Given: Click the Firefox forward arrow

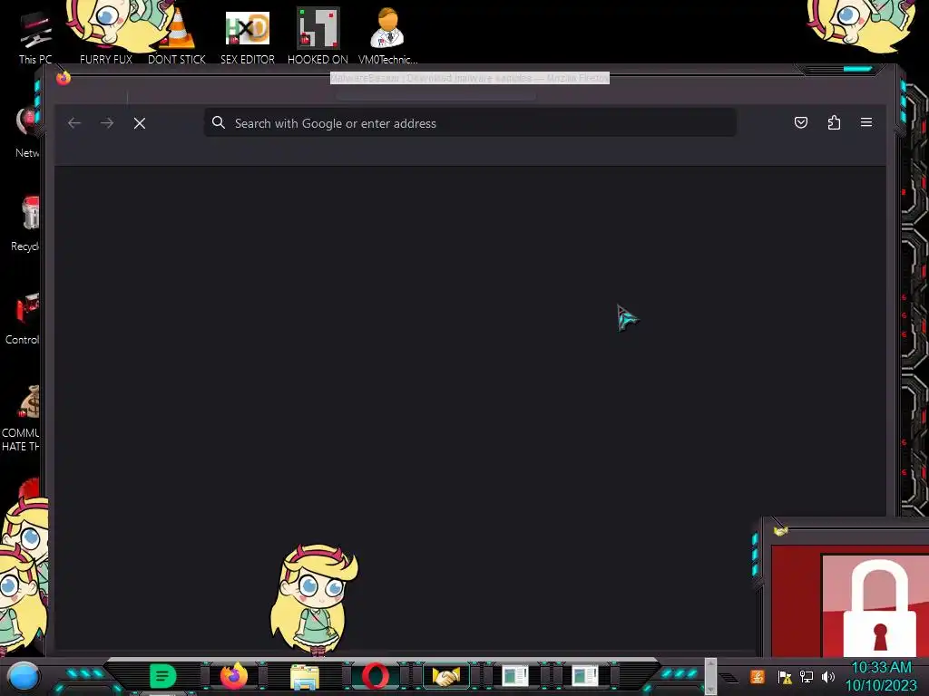Looking at the screenshot, I should pyautogui.click(x=107, y=123).
